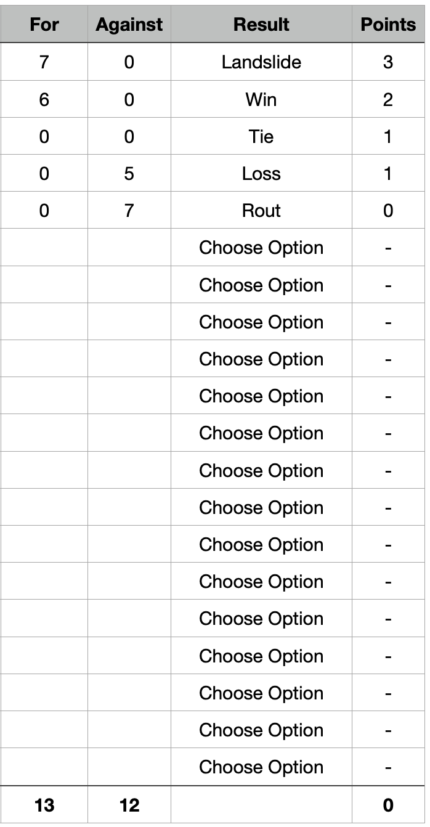430x827 pixels.
Task: Select the For total cell showing 13
Action: point(44,805)
